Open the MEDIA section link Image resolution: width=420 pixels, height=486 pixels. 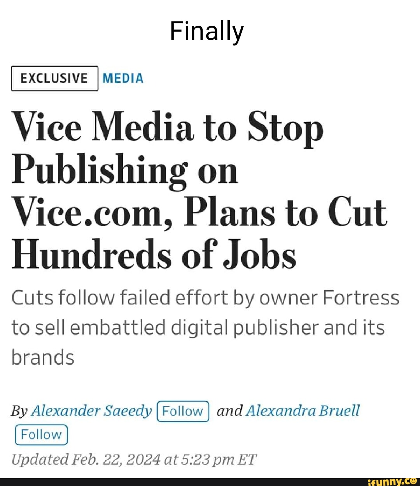pos(123,79)
